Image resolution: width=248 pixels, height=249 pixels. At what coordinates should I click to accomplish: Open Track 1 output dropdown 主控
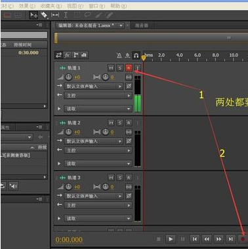coord(98,96)
